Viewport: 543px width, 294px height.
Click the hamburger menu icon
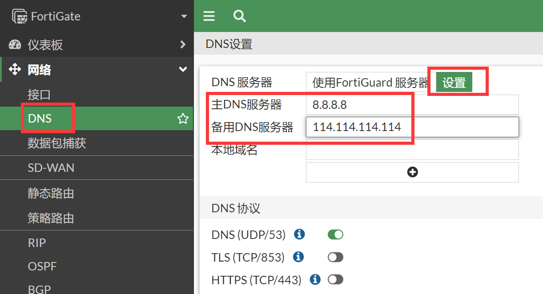[209, 16]
